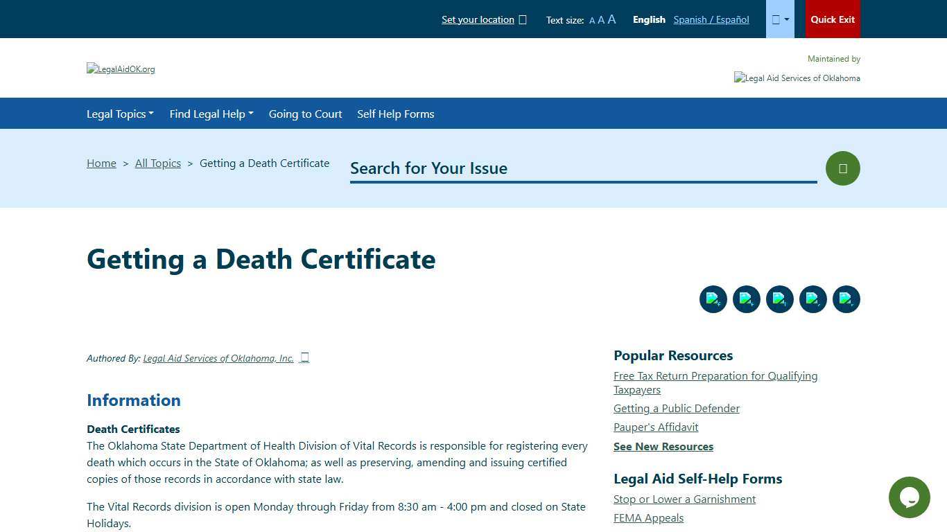Open the live chat widget
This screenshot has height=532, width=947.
click(x=909, y=497)
